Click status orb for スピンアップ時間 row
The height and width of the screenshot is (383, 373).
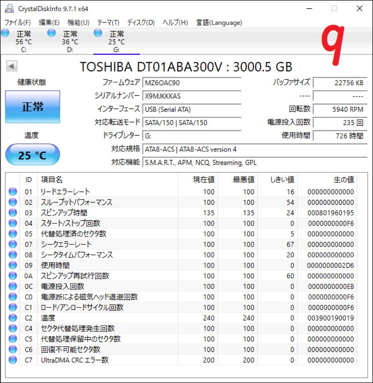[13, 213]
